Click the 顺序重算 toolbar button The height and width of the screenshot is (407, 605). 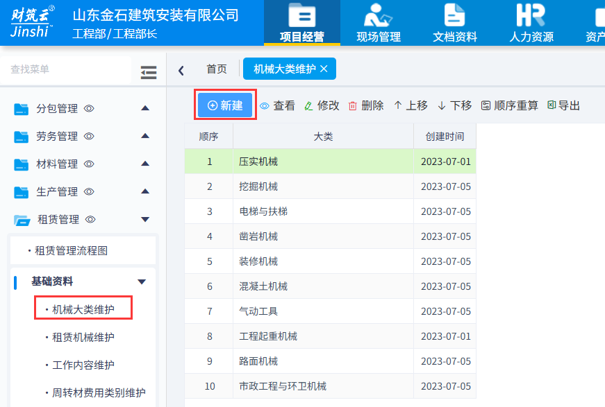pyautogui.click(x=509, y=105)
